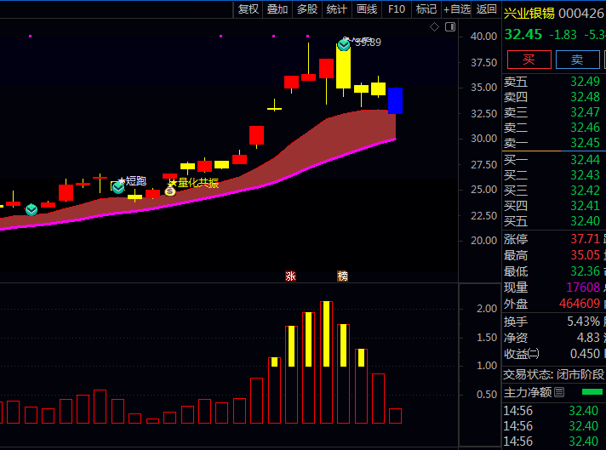The height and width of the screenshot is (450, 606).
Task: Click the 外盘 value 464609
Action: tap(580, 304)
